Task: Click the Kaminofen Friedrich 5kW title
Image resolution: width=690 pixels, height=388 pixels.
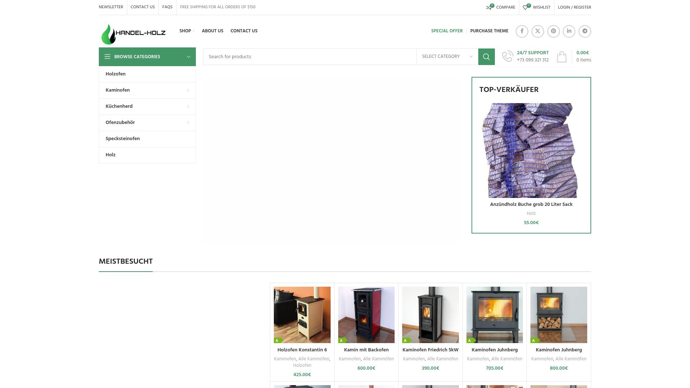Action: (x=430, y=350)
